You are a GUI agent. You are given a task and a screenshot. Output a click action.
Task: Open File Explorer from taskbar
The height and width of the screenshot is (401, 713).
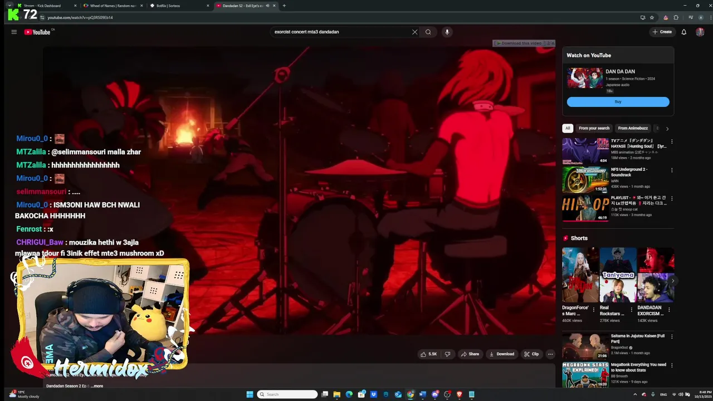coord(337,394)
